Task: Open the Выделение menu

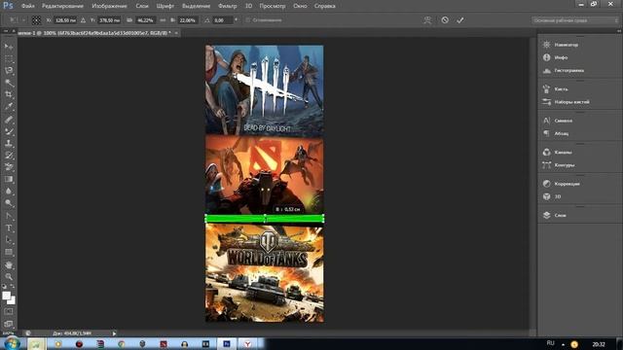Action: click(x=196, y=6)
